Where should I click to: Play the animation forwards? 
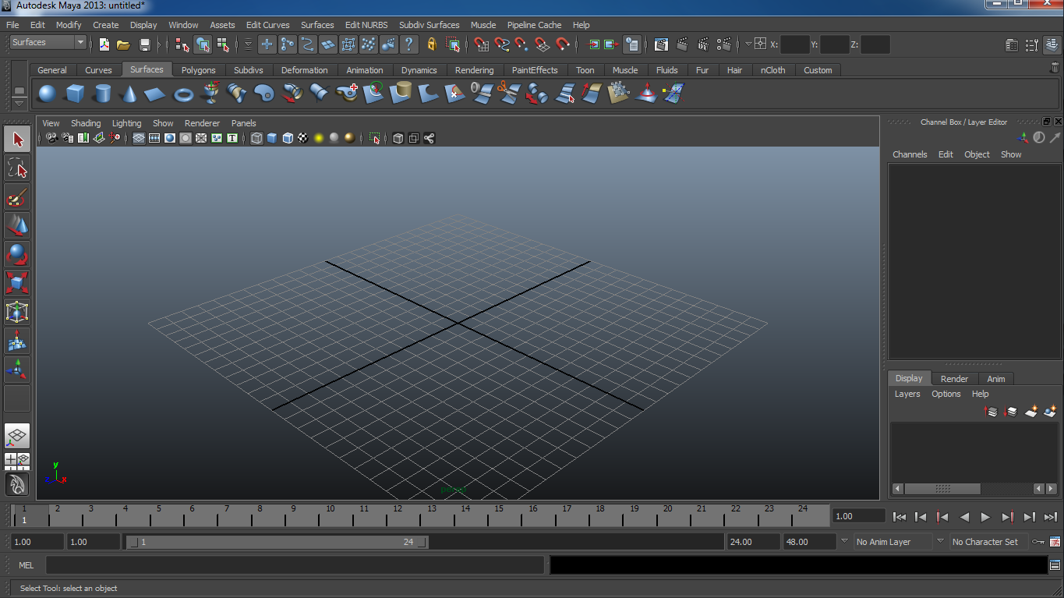point(985,516)
